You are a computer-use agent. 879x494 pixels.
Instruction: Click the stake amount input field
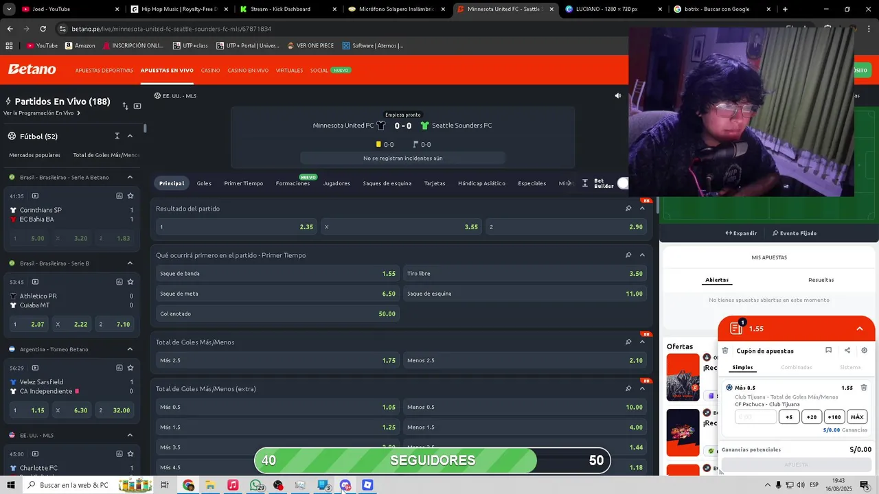pos(755,417)
